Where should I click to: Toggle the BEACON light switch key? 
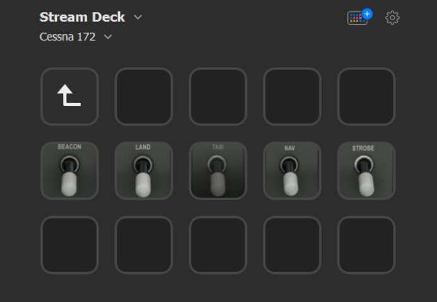[x=69, y=171]
